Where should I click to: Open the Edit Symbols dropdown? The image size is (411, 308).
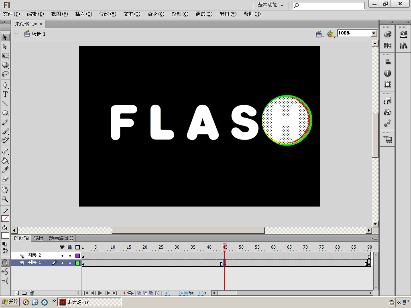click(x=331, y=34)
